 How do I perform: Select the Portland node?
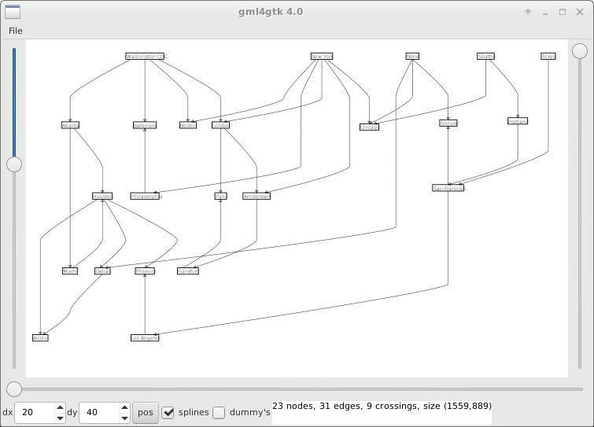pos(518,121)
